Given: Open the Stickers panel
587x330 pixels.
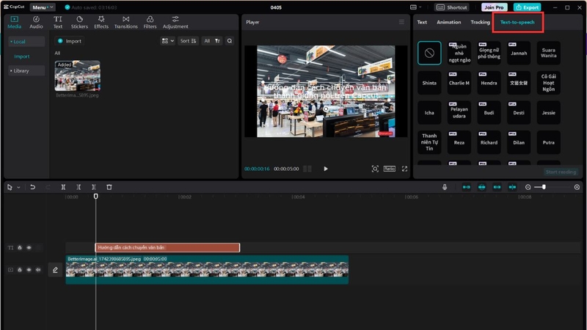Looking at the screenshot, I should click(79, 22).
